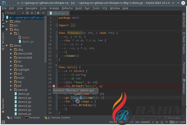
Task: Open the Refactor menu
Action: (67, 8)
